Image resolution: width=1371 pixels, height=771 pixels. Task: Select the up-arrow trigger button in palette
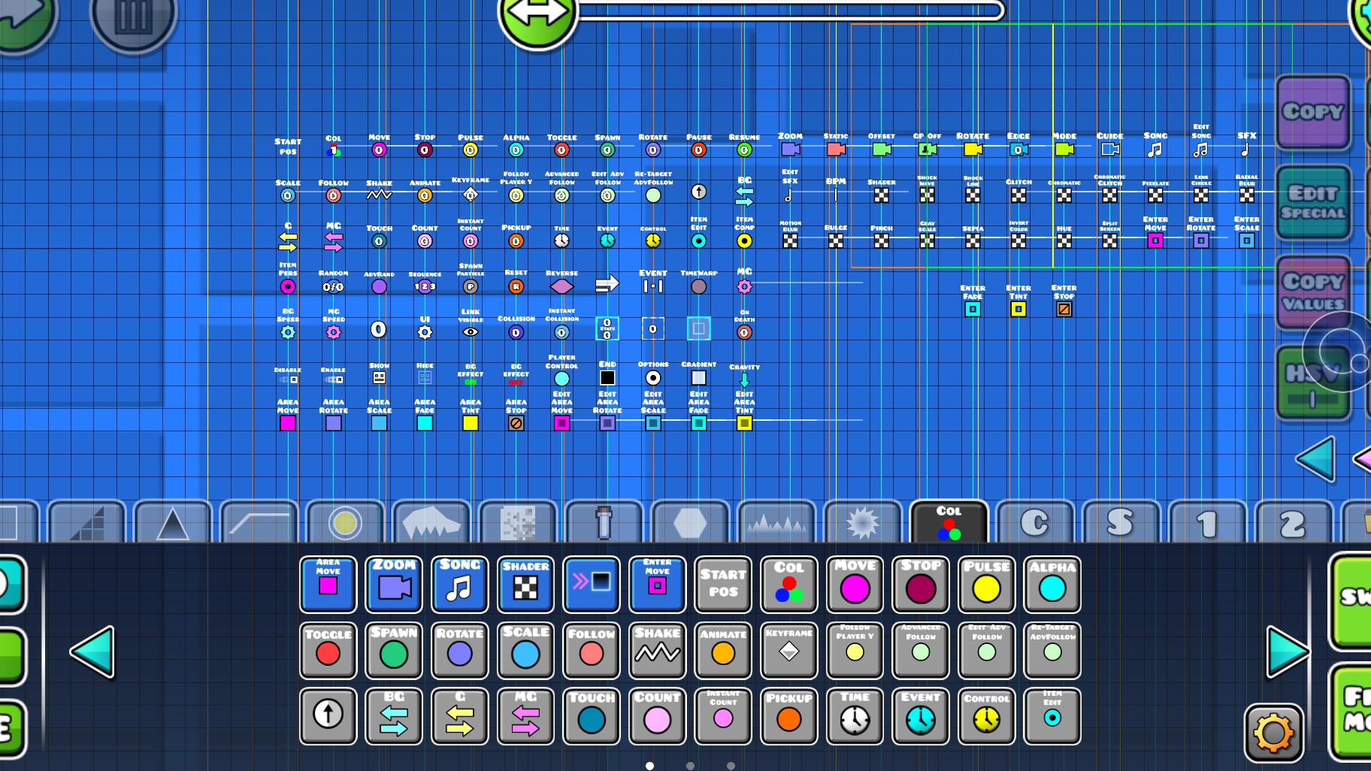[328, 716]
